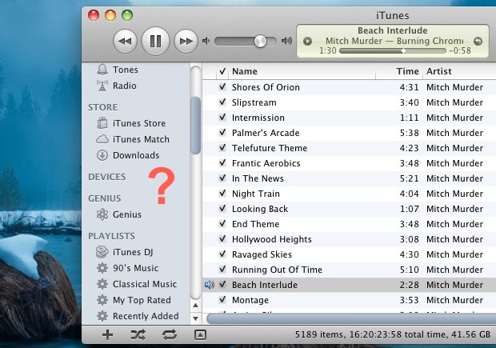Image resolution: width=496 pixels, height=348 pixels.
Task: Uncheck Night Train
Action: click(x=222, y=194)
